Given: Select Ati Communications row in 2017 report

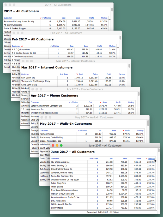Looking at the screenshot, I should tap(56, 25).
